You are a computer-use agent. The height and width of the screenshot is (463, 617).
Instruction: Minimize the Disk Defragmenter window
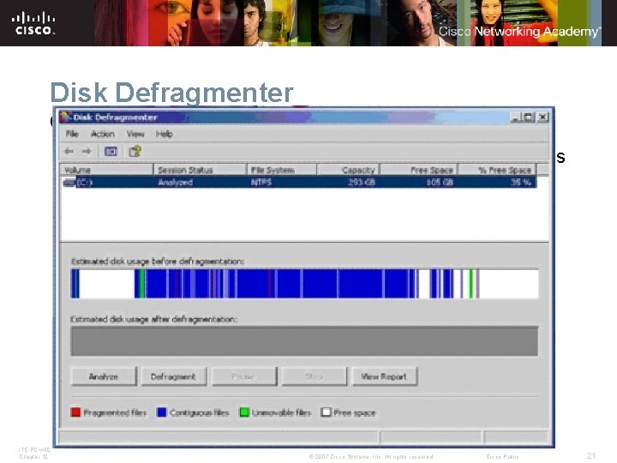pyautogui.click(x=516, y=117)
